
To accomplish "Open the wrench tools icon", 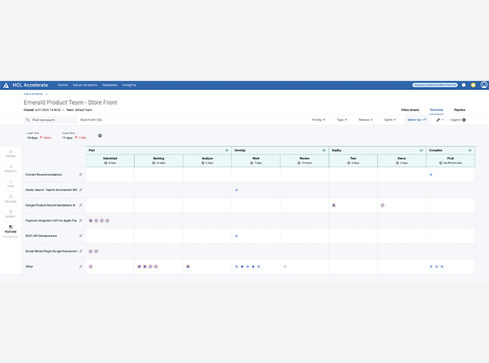I will [438, 120].
